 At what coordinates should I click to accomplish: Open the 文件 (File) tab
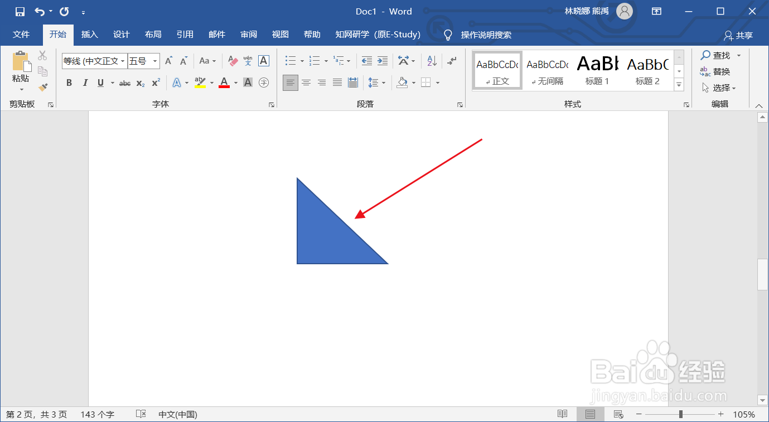(21, 35)
